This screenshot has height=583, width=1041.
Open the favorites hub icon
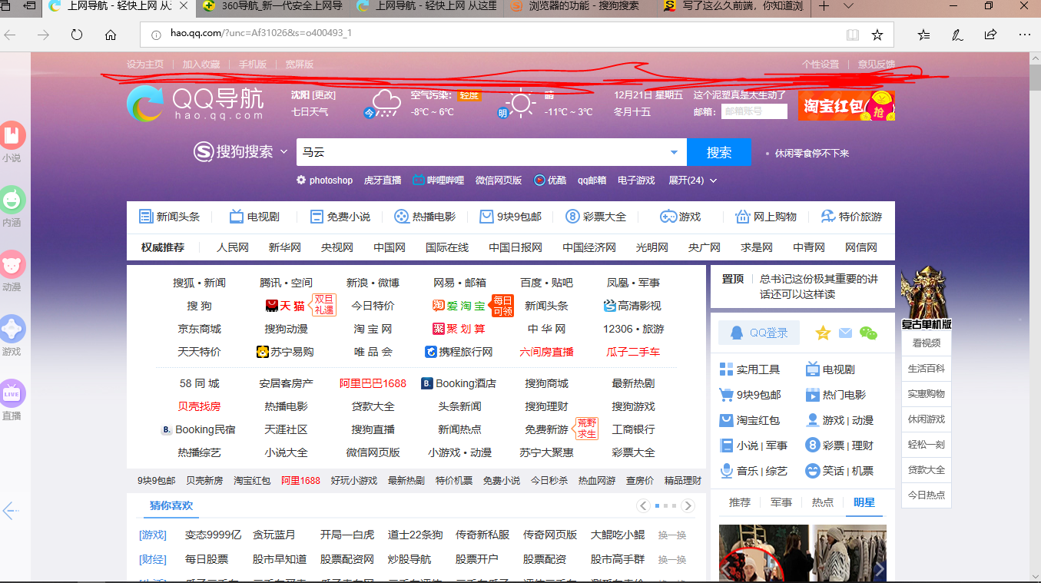point(923,35)
